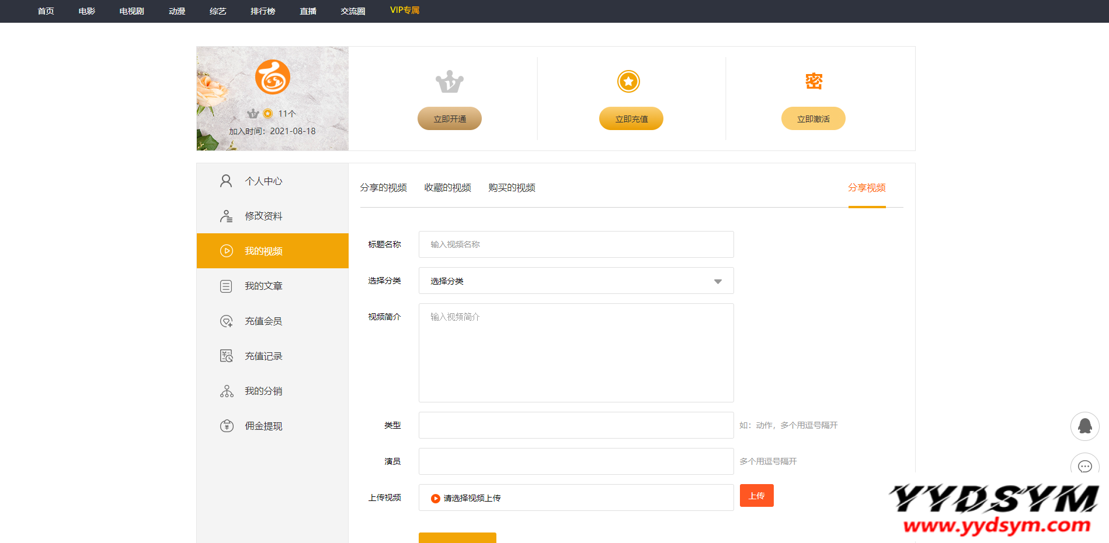Switch to the 收藏的视频 tab

click(x=447, y=188)
